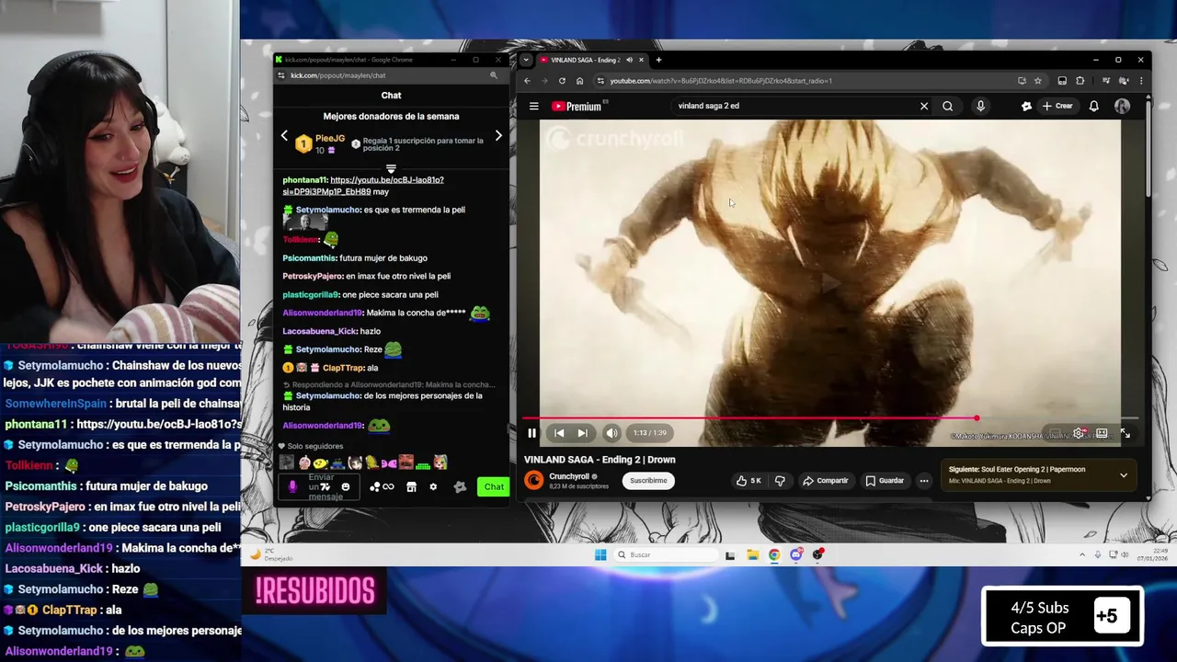Open Chrome three-dot menu in YouTube window
The height and width of the screenshot is (662, 1177).
pyautogui.click(x=1140, y=81)
